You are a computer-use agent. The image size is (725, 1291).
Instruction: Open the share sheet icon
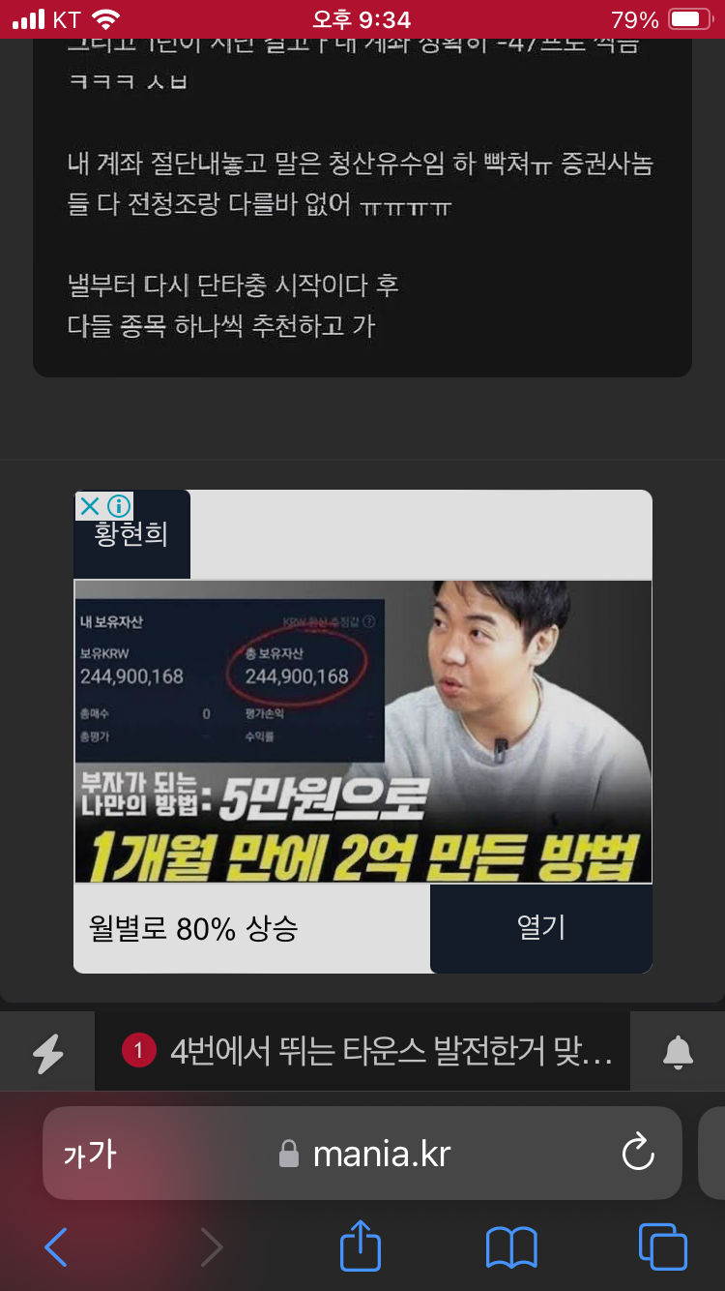[x=361, y=1245]
